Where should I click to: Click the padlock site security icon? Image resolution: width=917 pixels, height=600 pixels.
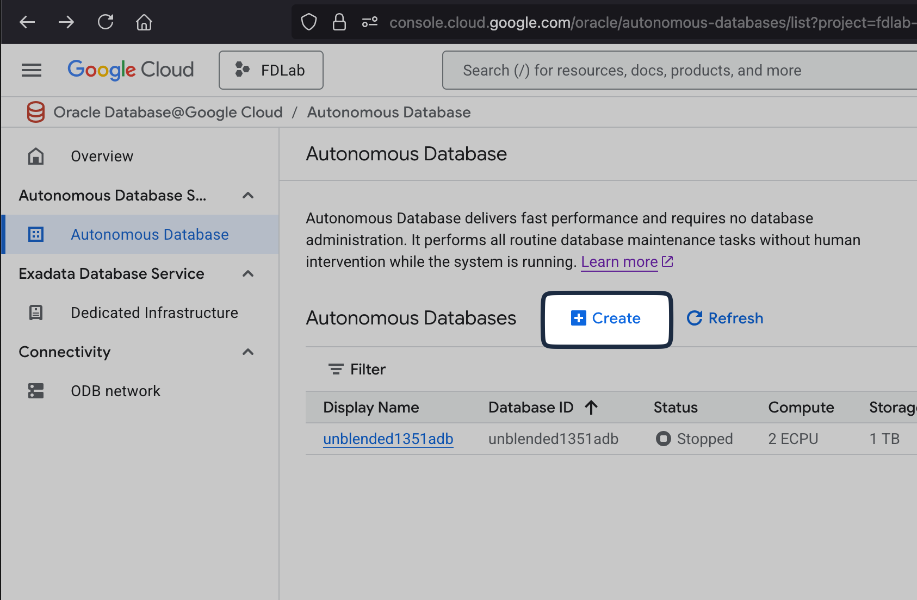point(339,22)
